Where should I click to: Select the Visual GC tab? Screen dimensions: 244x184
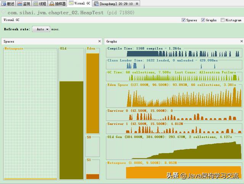tap(80, 3)
